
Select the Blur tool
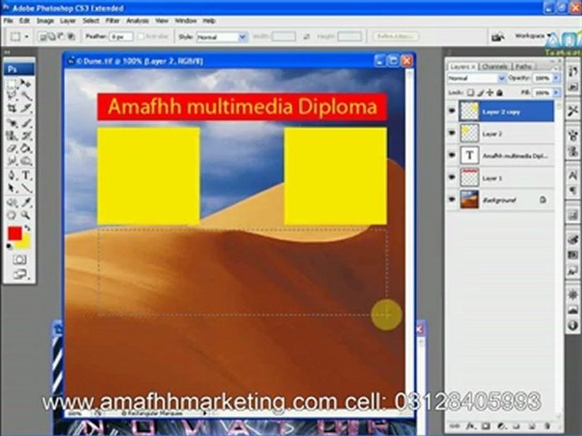[13, 160]
